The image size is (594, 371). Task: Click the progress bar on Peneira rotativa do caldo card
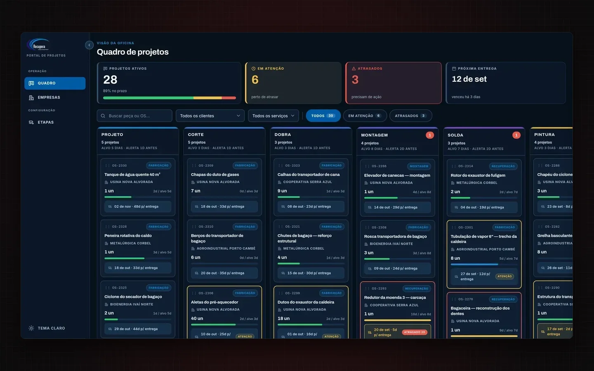138,258
